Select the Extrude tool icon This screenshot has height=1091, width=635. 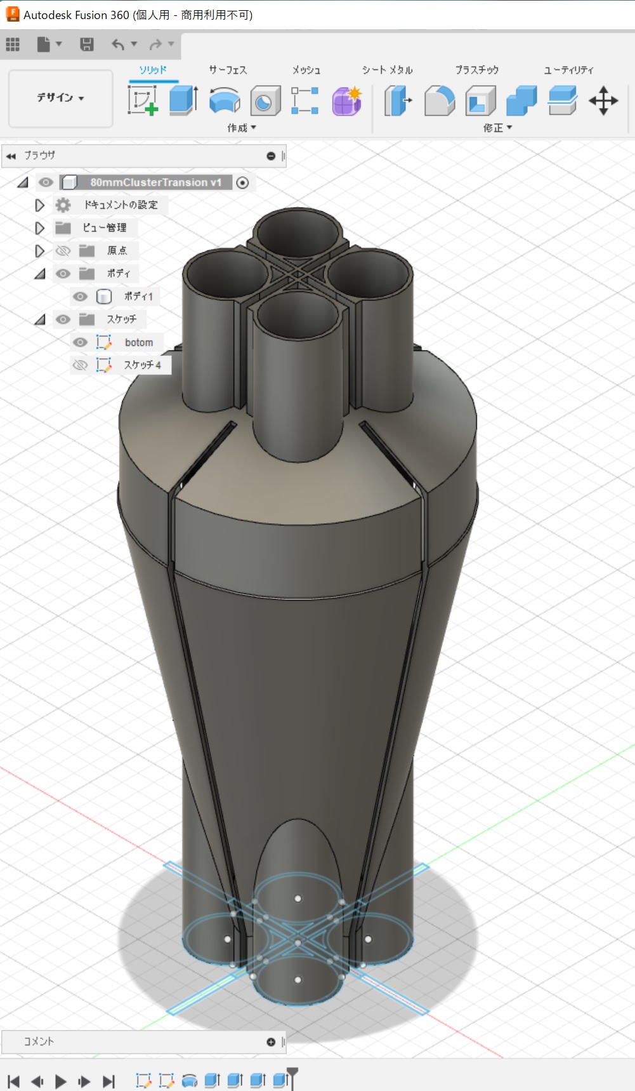183,101
